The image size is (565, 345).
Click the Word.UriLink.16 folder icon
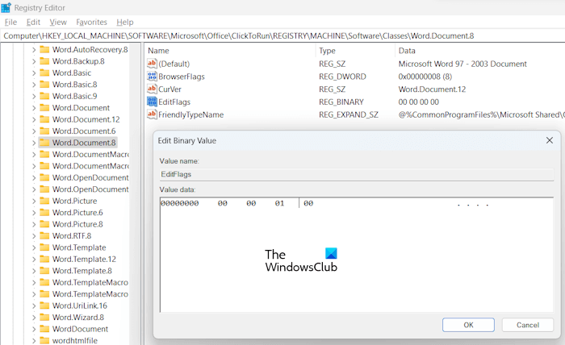(x=44, y=306)
